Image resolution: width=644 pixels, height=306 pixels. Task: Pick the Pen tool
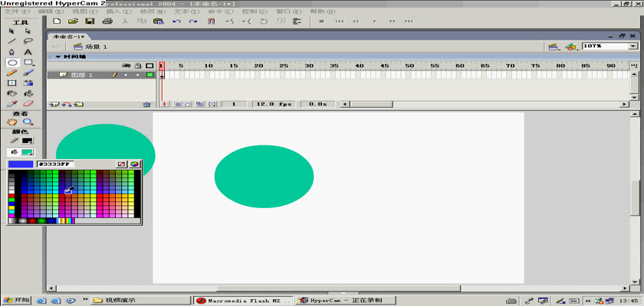point(12,52)
